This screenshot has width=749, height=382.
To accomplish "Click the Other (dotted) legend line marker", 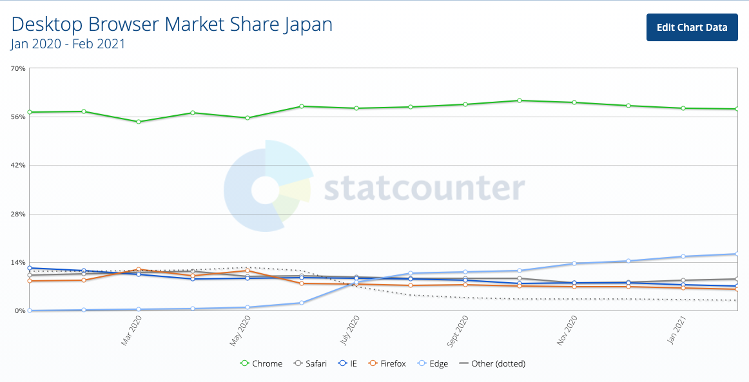I will (x=463, y=363).
